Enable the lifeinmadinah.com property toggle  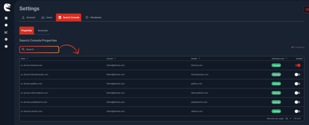297,93
